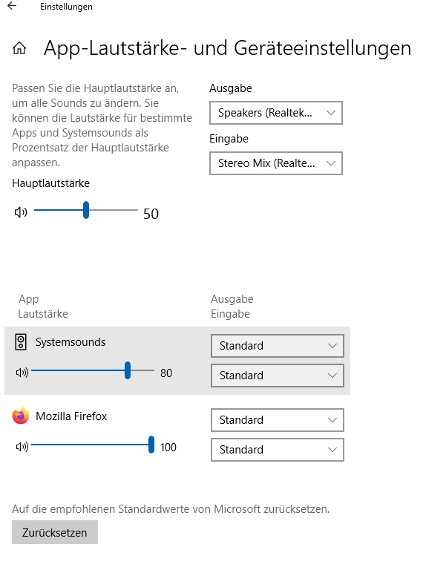The height and width of the screenshot is (570, 426).
Task: Select the Mozilla Firefox app label
Action: pyautogui.click(x=71, y=416)
